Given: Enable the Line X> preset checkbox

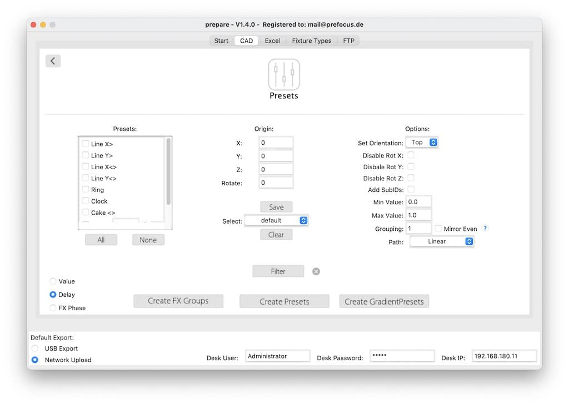Looking at the screenshot, I should (x=86, y=144).
